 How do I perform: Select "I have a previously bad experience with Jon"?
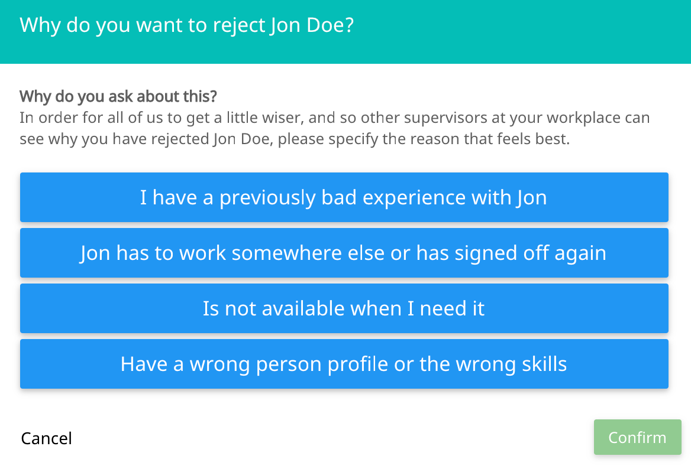click(344, 197)
